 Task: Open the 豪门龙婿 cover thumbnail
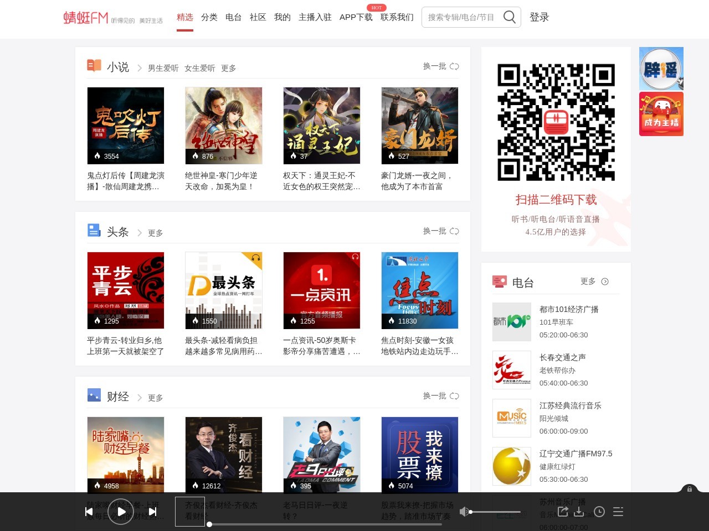point(420,126)
